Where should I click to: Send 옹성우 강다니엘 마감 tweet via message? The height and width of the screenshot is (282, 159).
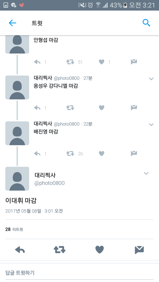click(134, 107)
